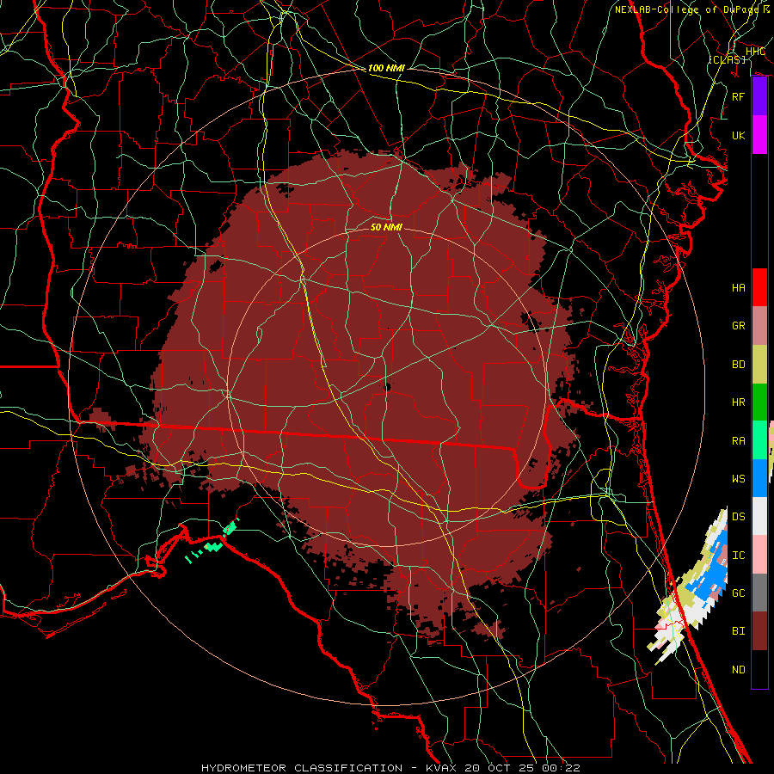Screen dimensions: 774x774
Task: Click the 'BD' legend label
Action: coord(738,365)
